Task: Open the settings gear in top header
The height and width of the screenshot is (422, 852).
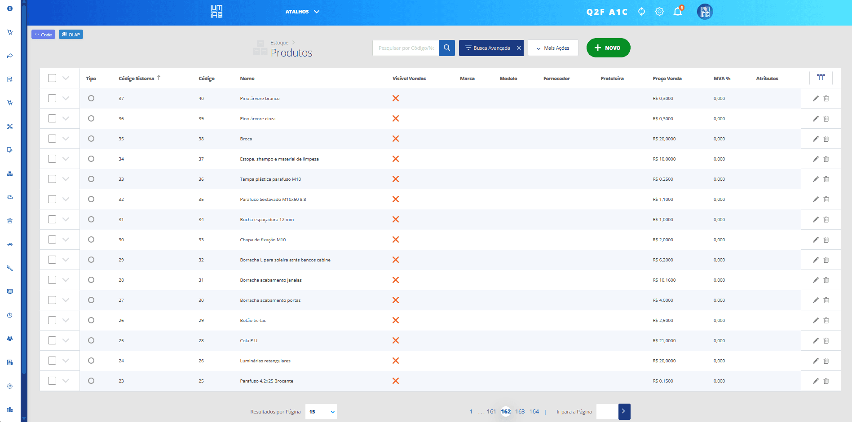Action: (x=659, y=12)
